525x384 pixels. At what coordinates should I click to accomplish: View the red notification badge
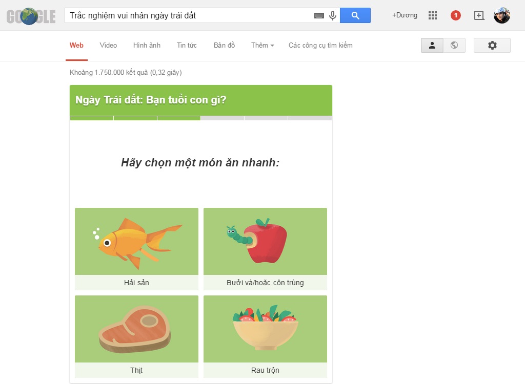[456, 15]
